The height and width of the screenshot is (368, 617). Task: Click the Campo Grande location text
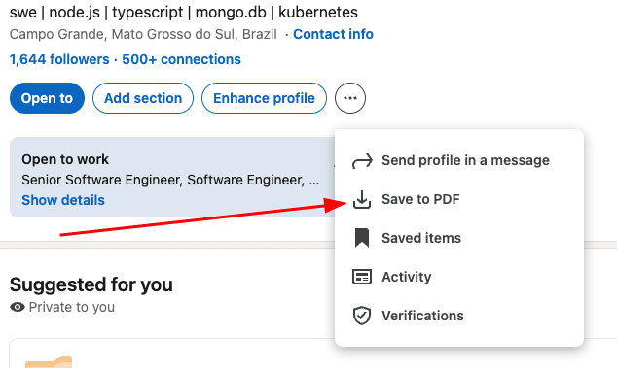[x=143, y=34]
